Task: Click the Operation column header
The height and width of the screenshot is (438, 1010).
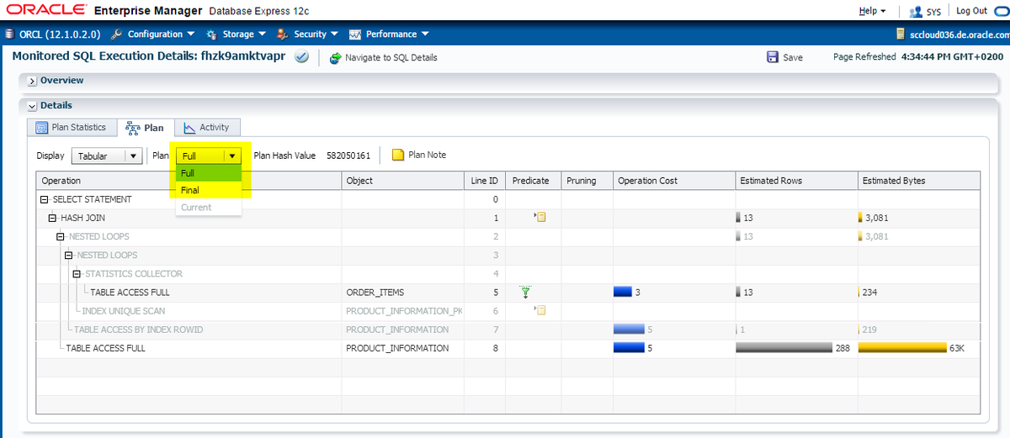Action: point(189,181)
